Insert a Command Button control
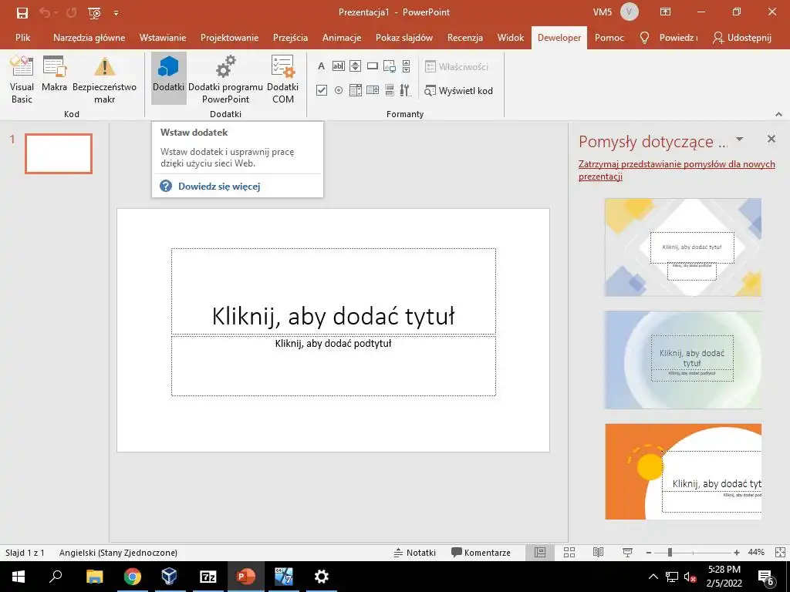The image size is (790, 592). [x=373, y=66]
